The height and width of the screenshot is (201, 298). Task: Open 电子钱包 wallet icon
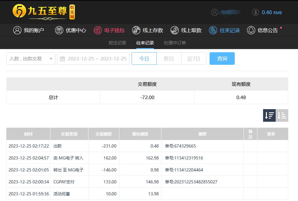point(98,30)
